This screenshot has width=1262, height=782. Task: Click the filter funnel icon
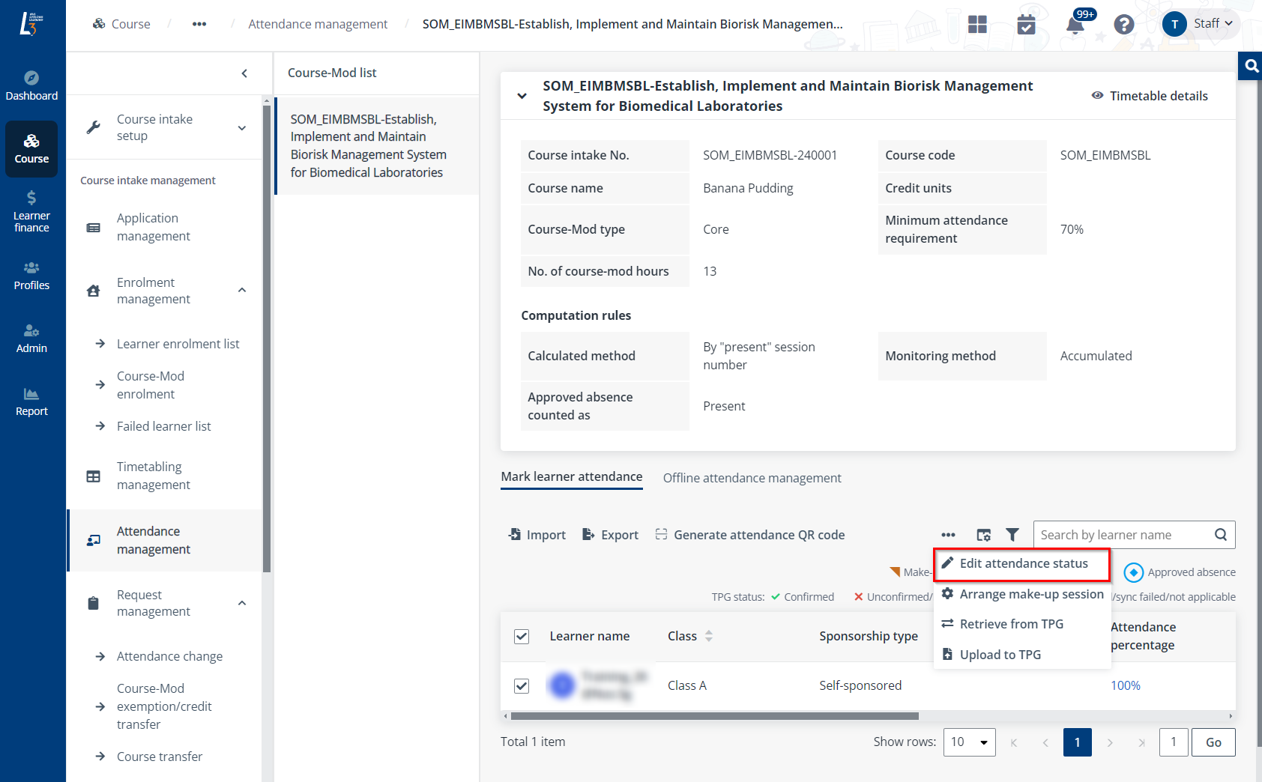1012,535
